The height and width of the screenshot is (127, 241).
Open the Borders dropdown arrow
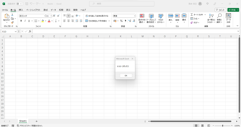point(39,21)
